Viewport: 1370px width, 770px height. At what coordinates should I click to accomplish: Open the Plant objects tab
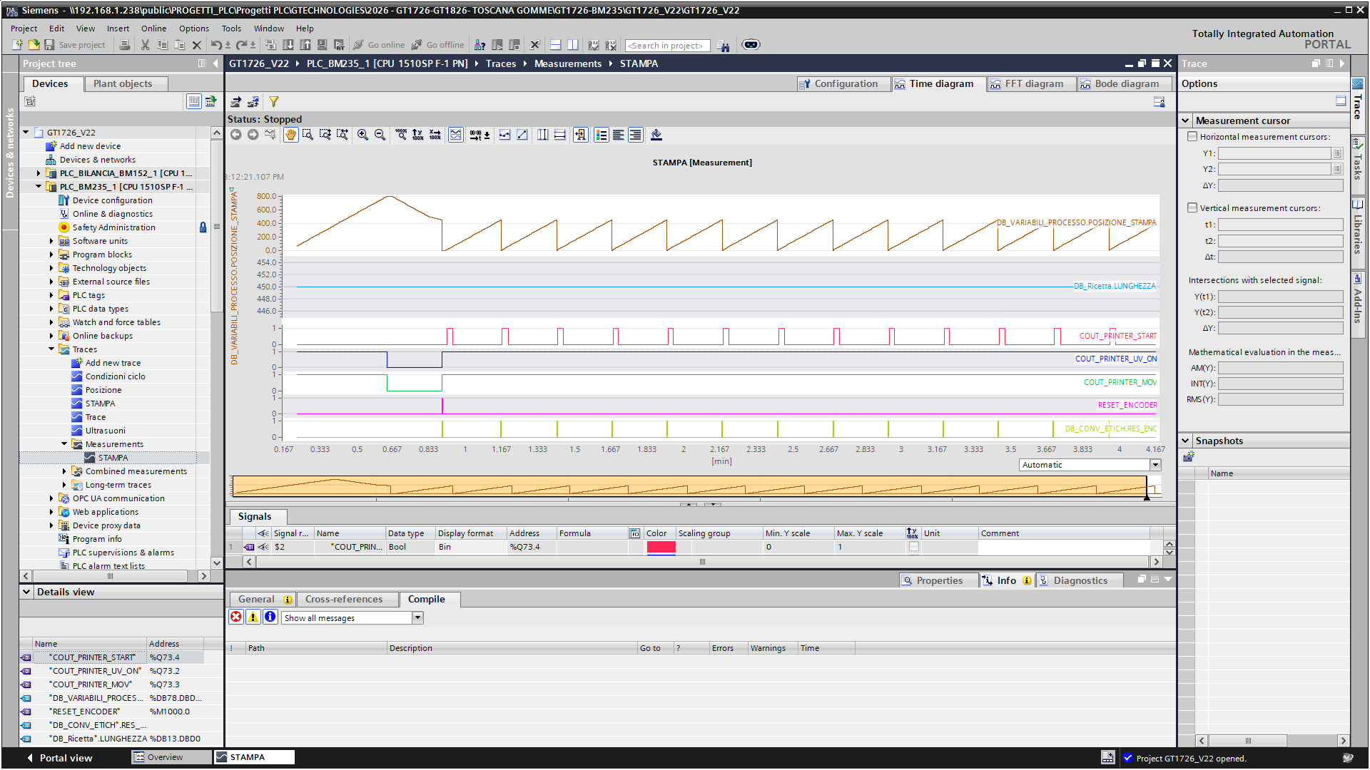[x=126, y=84]
